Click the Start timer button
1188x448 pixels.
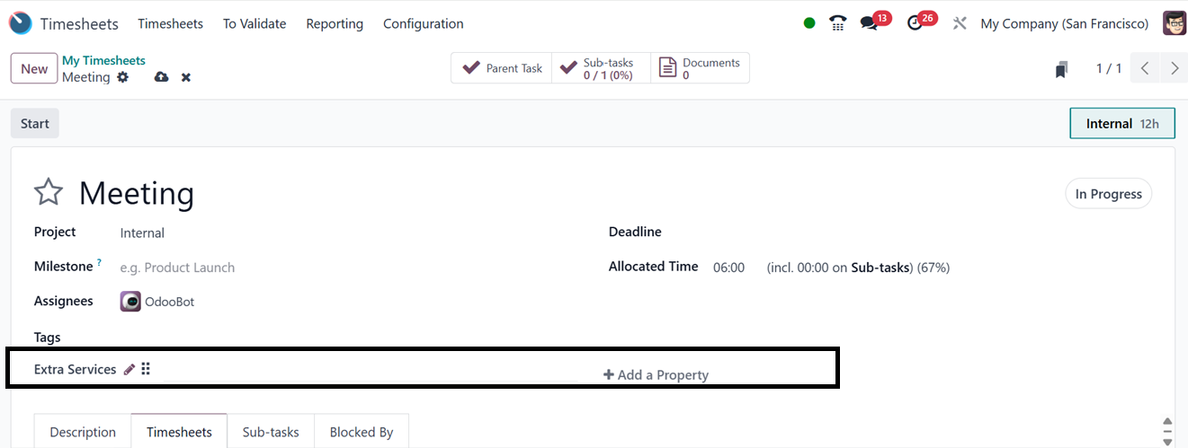click(35, 123)
